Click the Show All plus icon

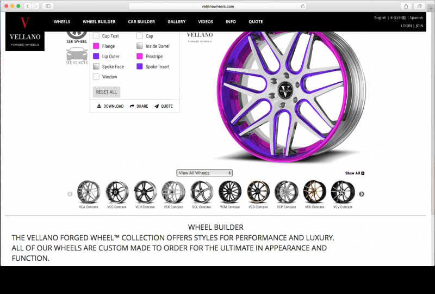[363, 173]
